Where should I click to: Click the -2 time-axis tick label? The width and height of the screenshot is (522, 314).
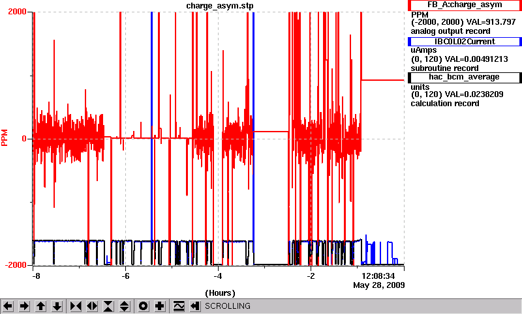click(311, 276)
